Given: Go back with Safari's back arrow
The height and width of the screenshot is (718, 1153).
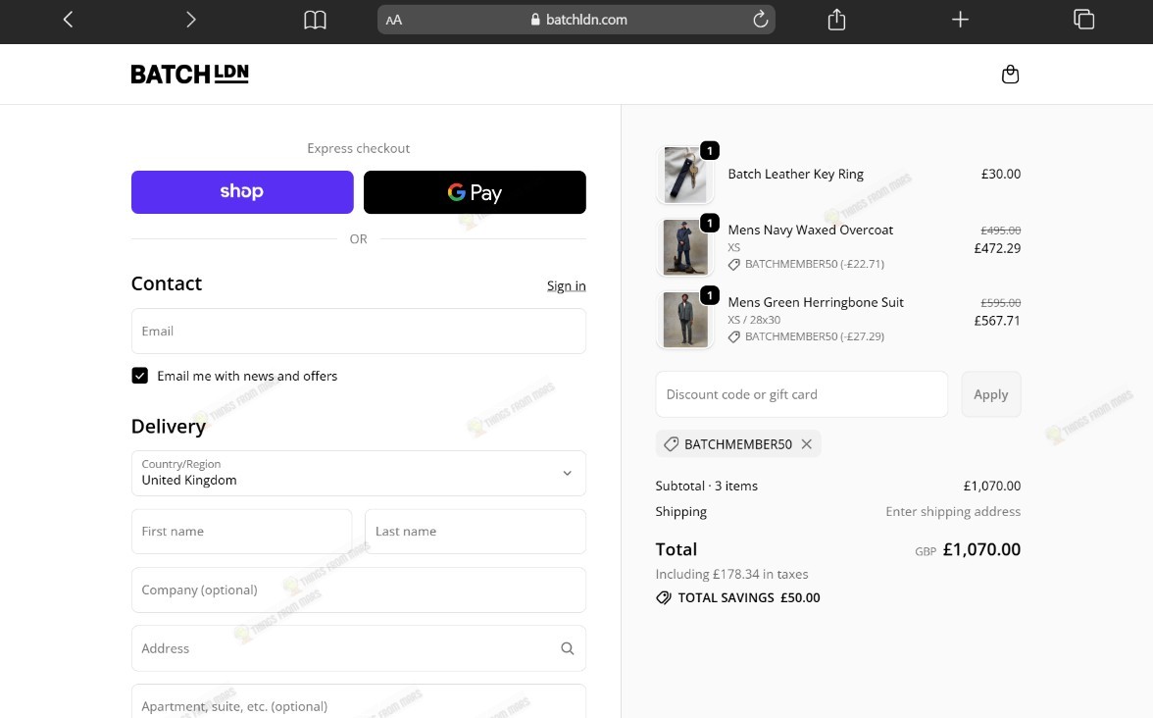Looking at the screenshot, I should coord(68,20).
